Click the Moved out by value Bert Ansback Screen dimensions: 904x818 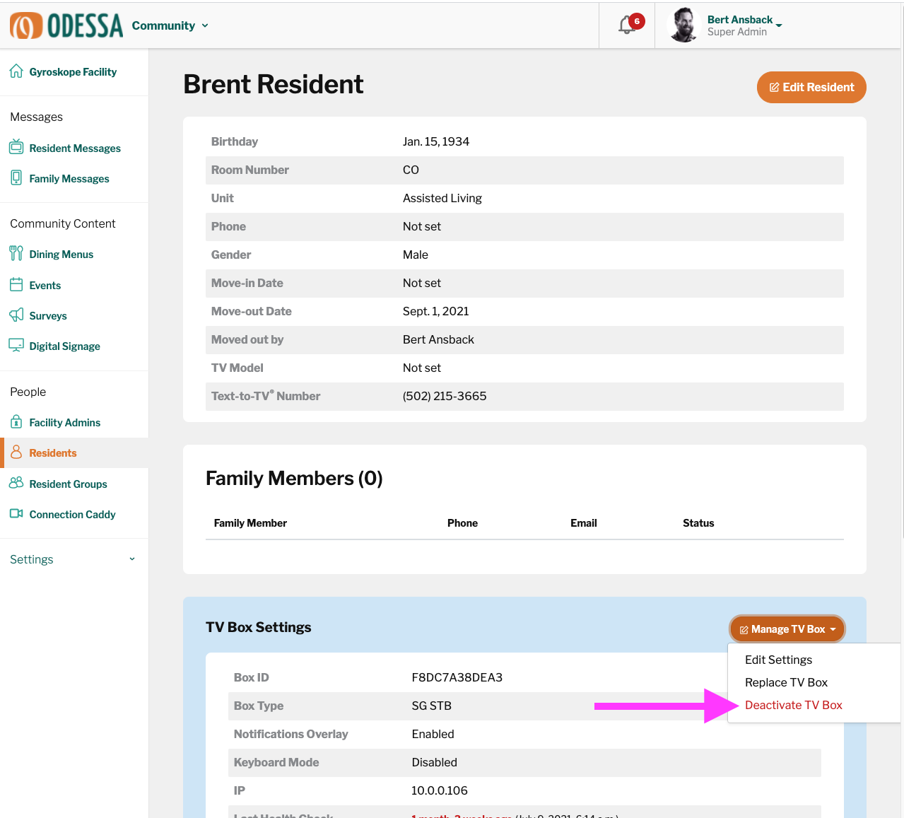438,339
